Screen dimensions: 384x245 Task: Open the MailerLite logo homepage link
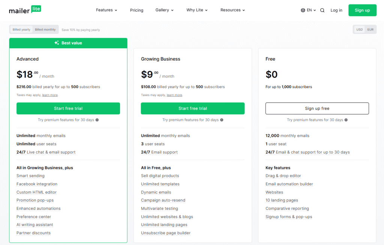25,10
